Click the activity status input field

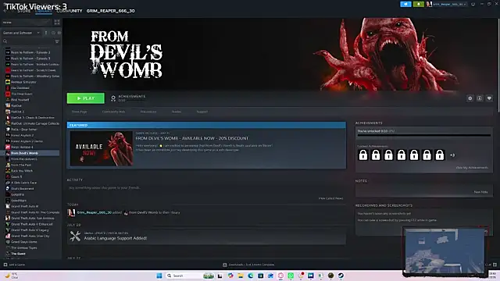(206, 188)
